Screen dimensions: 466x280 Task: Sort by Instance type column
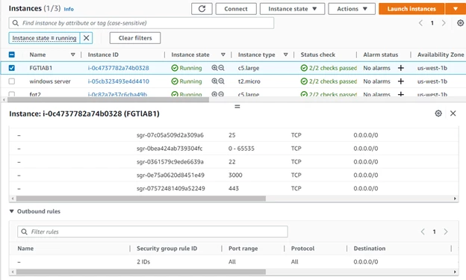pyautogui.click(x=285, y=55)
